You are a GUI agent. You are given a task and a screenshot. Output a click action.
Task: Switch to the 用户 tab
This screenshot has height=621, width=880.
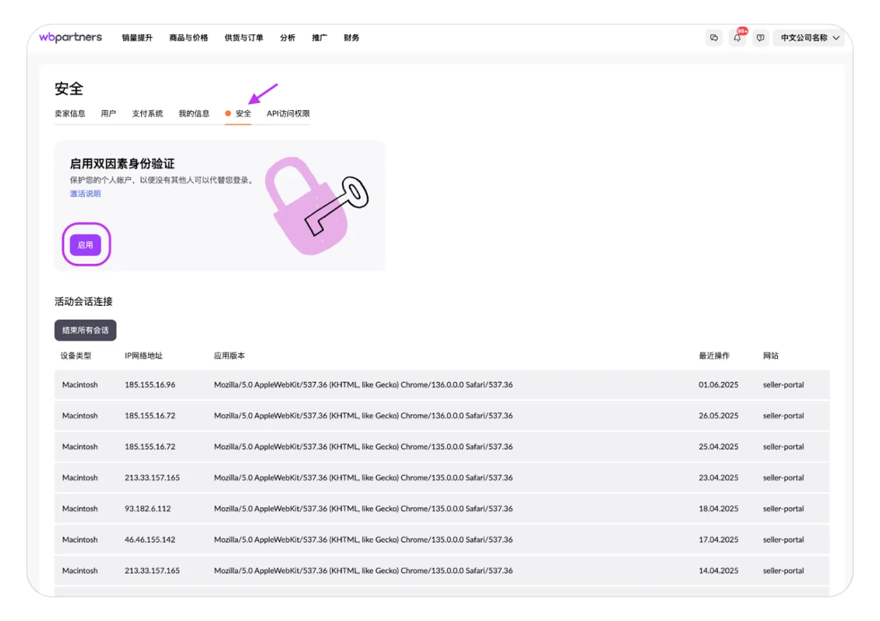[109, 113]
